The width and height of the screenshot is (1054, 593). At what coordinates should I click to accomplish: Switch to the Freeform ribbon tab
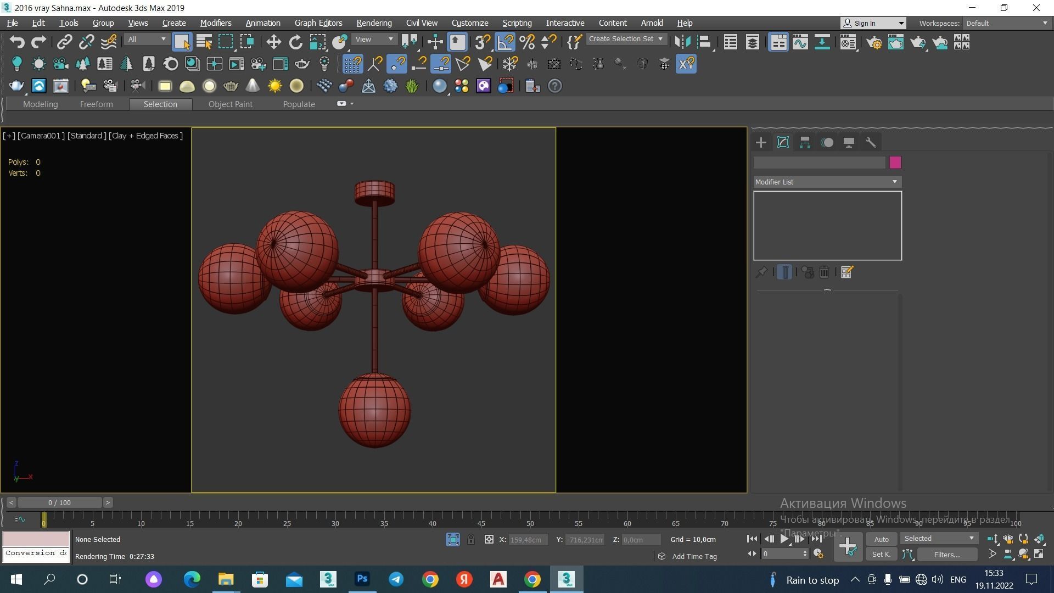click(96, 104)
